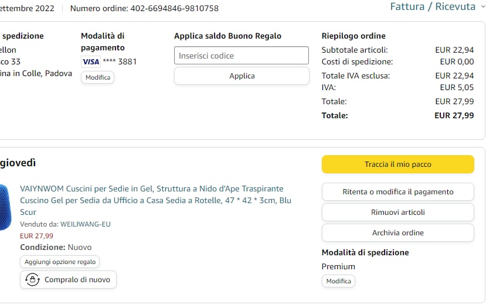Viewport: 493px width, 305px height.
Task: Click the bold Totale amount in Riepilogo ordine
Action: click(x=454, y=115)
